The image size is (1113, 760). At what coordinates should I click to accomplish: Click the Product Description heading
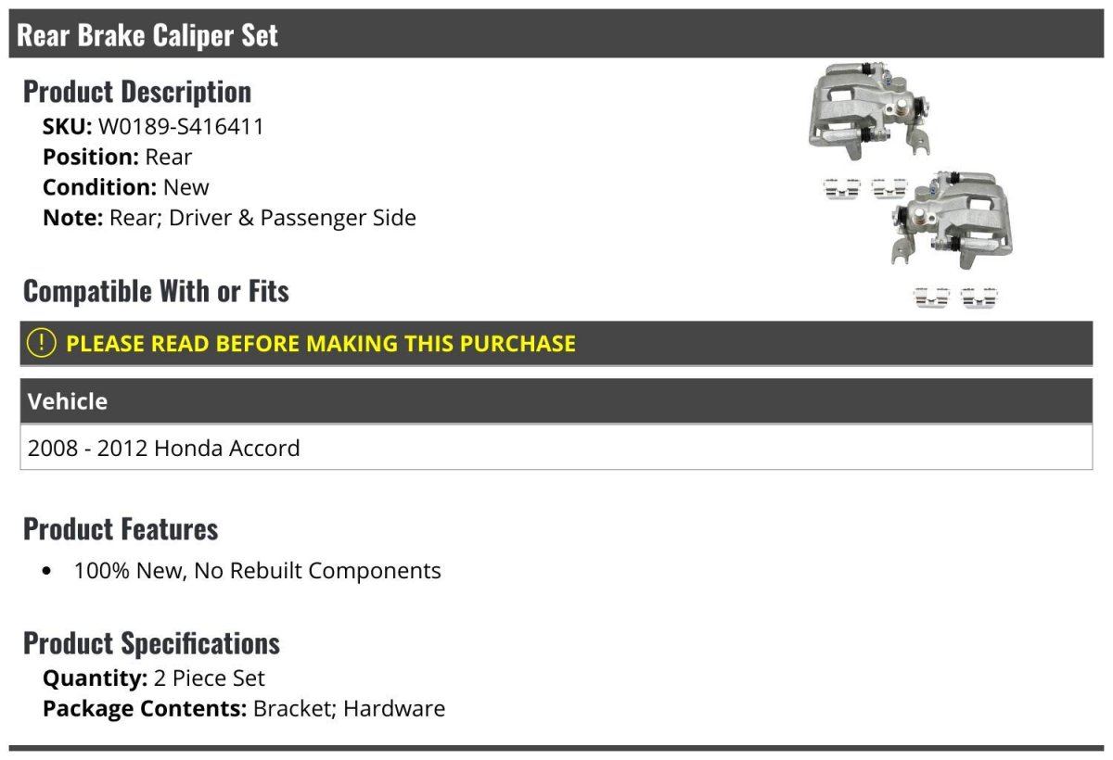[x=137, y=92]
